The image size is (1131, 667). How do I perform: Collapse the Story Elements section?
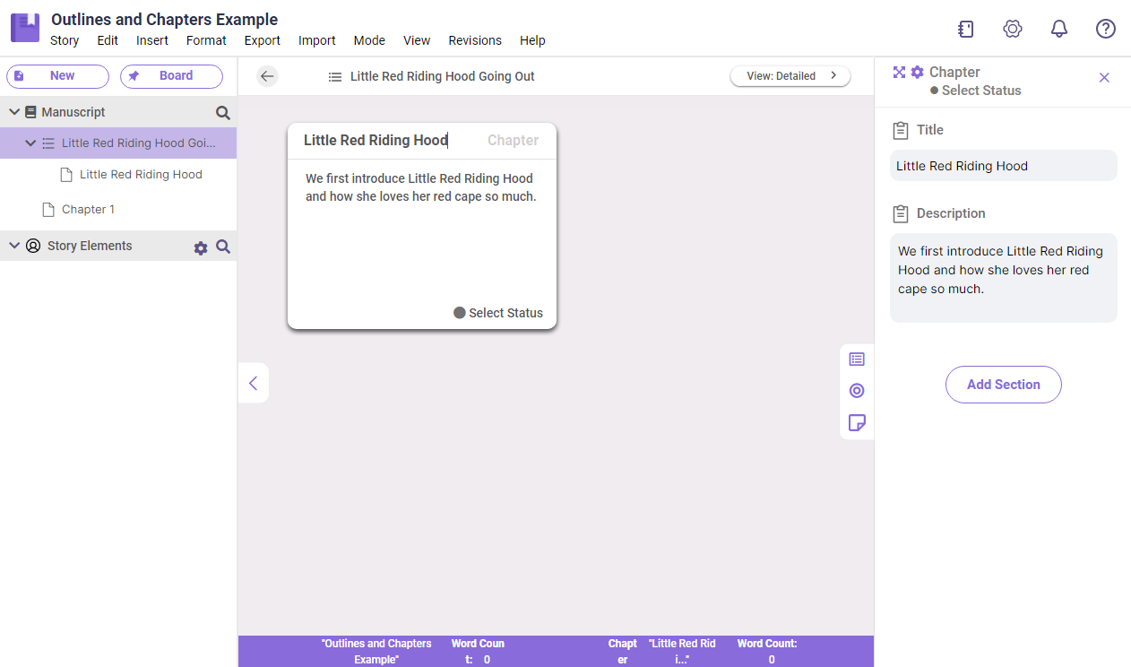point(13,245)
